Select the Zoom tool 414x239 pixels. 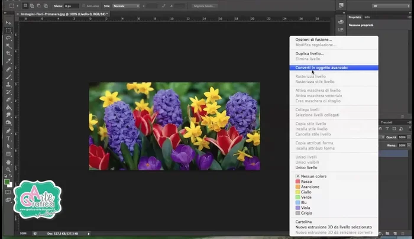tap(8, 169)
